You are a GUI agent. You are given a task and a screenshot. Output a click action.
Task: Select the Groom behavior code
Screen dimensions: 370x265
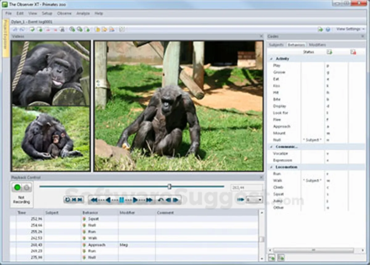pos(279,72)
